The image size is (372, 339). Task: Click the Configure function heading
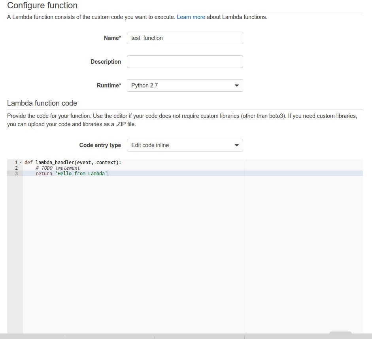pyautogui.click(x=42, y=6)
